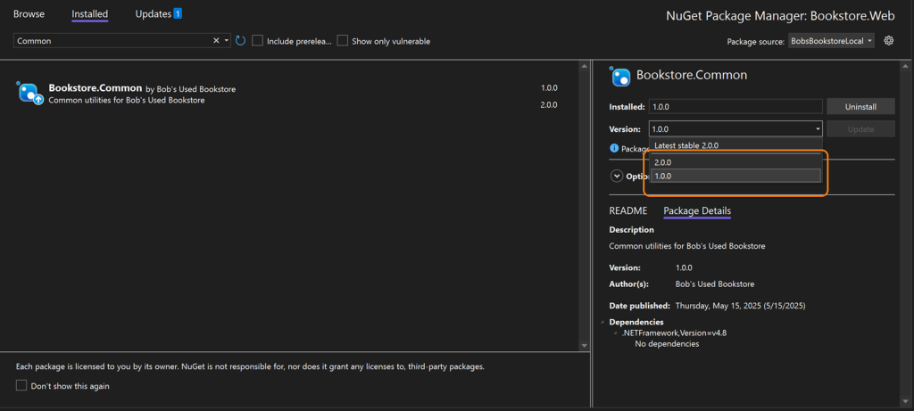Screen dimensions: 914x411
Task: Enable Show only vulnerable checkbox
Action: click(343, 41)
